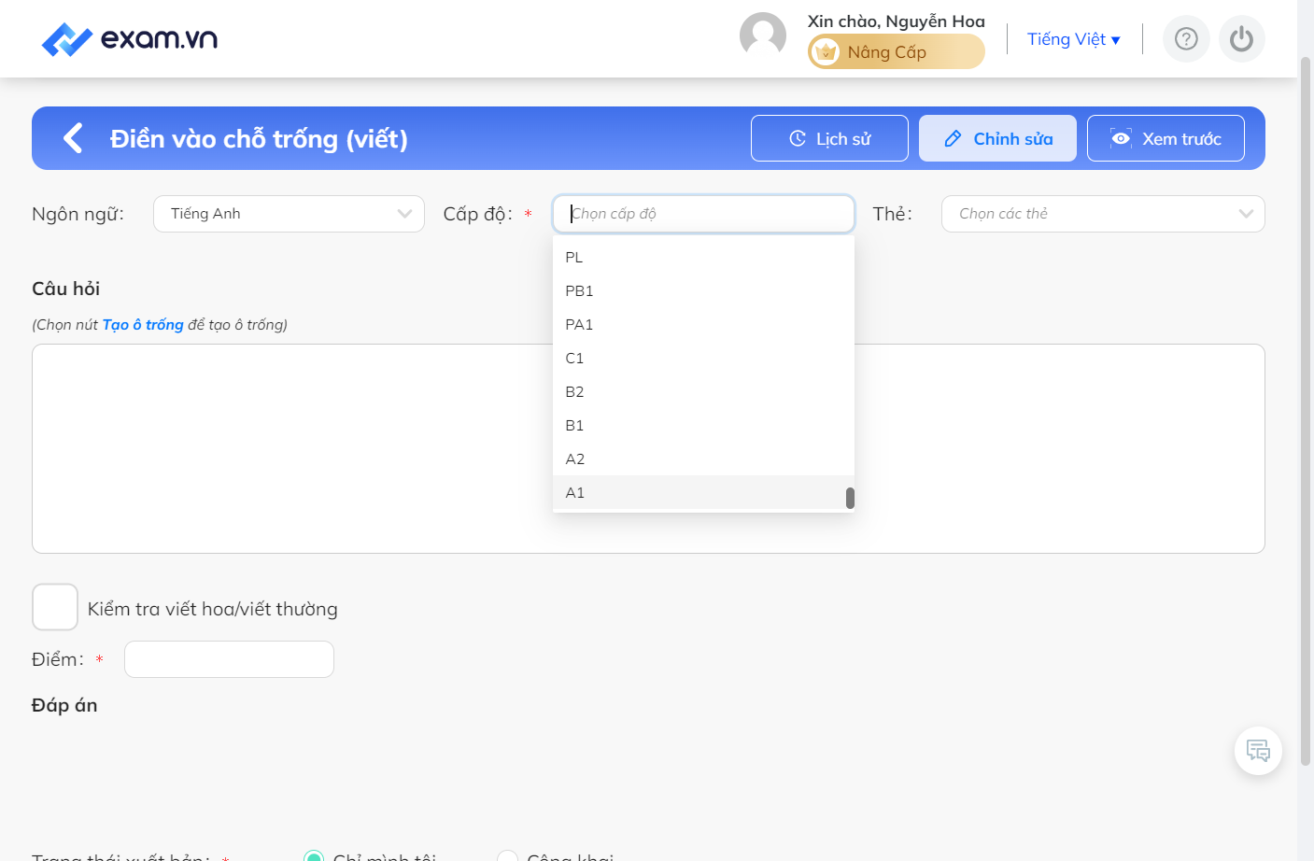
Task: Click the Chọn cấp độ combo box
Action: pos(703,214)
